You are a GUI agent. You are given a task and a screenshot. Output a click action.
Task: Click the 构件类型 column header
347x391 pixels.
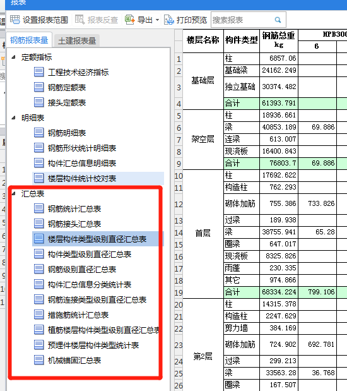click(241, 40)
